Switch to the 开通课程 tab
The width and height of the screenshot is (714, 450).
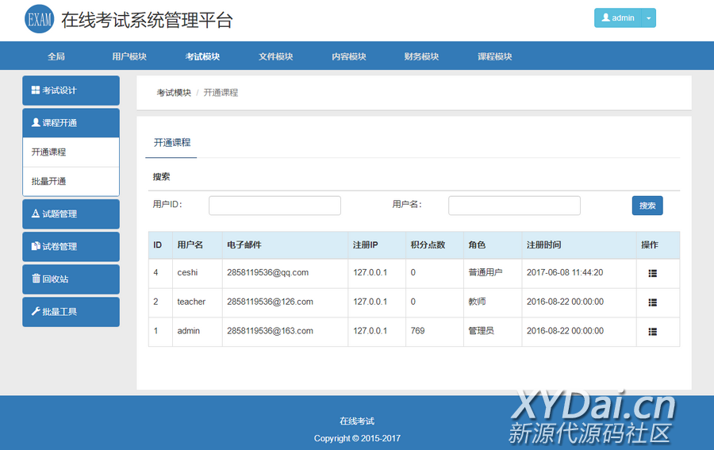pos(172,143)
